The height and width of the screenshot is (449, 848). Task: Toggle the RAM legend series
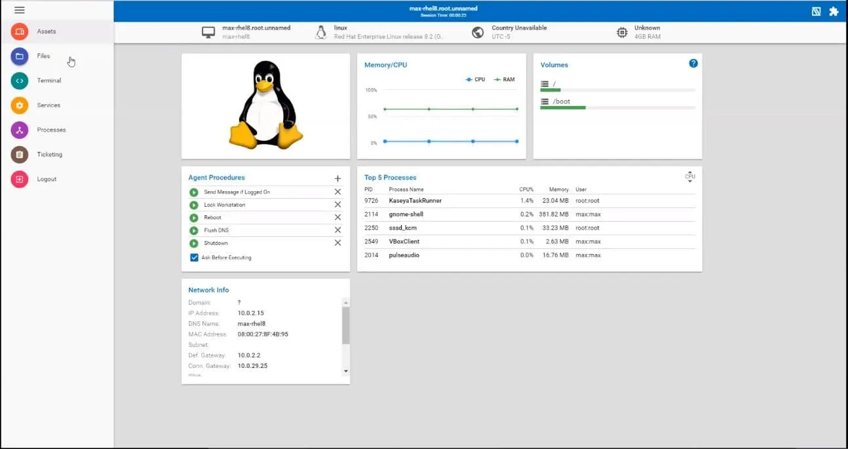click(504, 79)
